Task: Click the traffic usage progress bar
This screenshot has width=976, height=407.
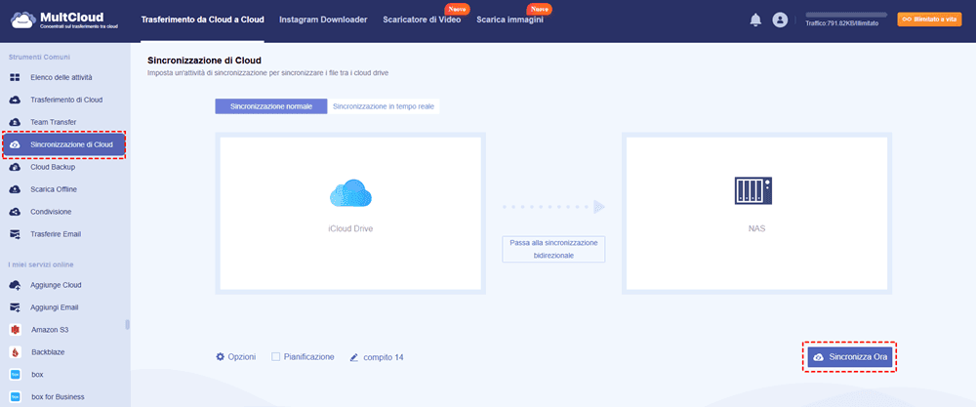Action: point(846,14)
